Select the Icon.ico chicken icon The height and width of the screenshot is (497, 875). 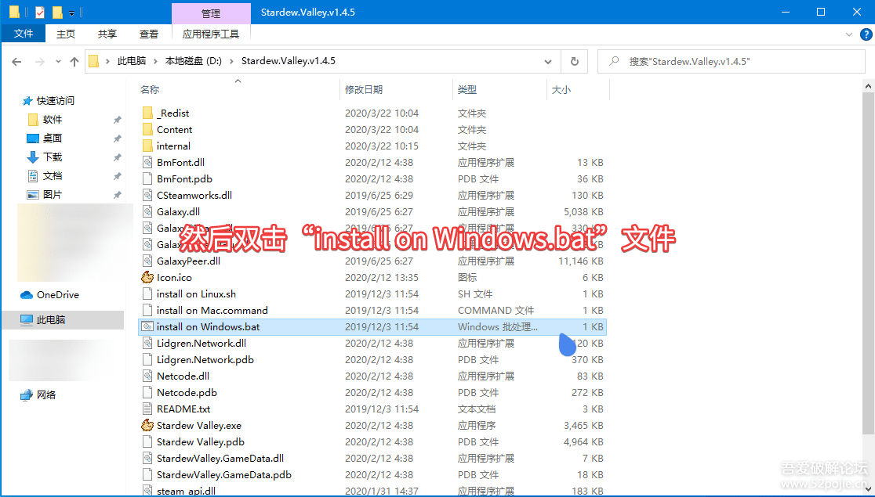147,278
